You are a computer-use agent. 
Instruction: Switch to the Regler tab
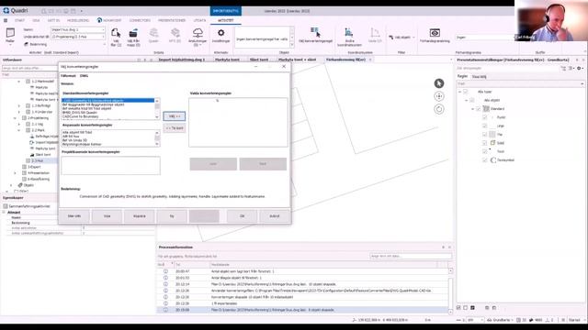point(462,76)
